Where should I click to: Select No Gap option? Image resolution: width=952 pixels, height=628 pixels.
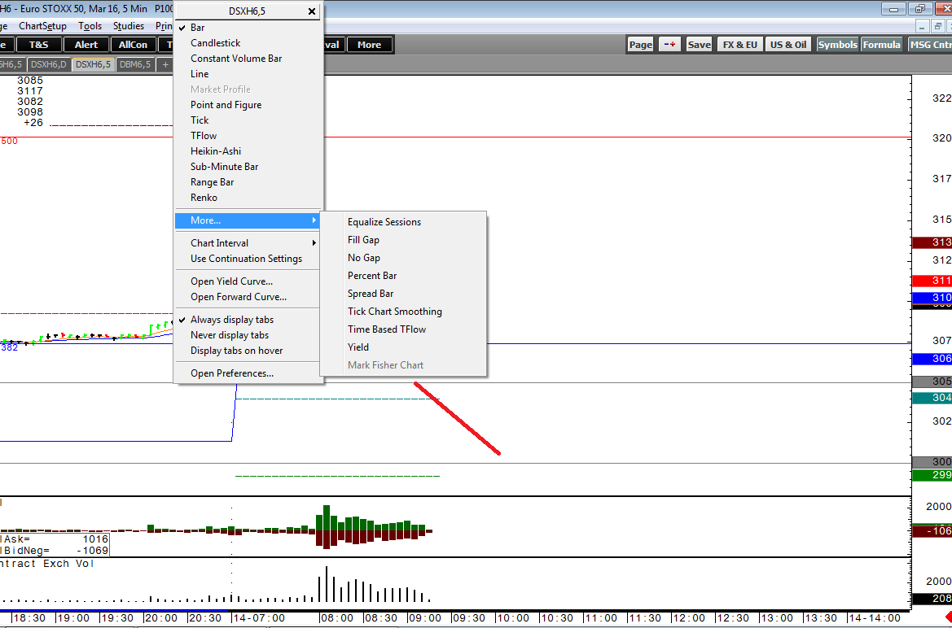364,258
